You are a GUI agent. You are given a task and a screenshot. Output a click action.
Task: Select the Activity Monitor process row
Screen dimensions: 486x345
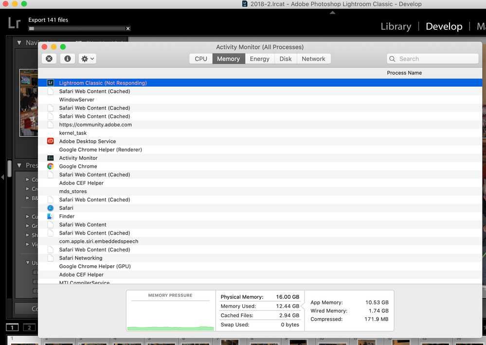point(260,158)
